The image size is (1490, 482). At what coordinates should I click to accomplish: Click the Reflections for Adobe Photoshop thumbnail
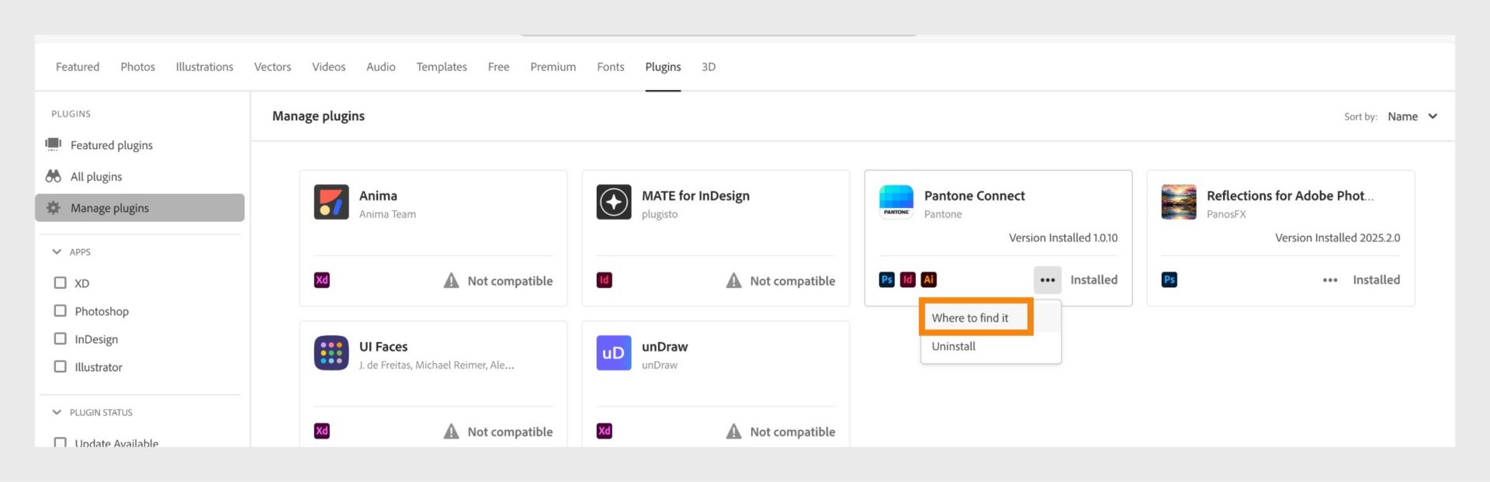coord(1179,203)
